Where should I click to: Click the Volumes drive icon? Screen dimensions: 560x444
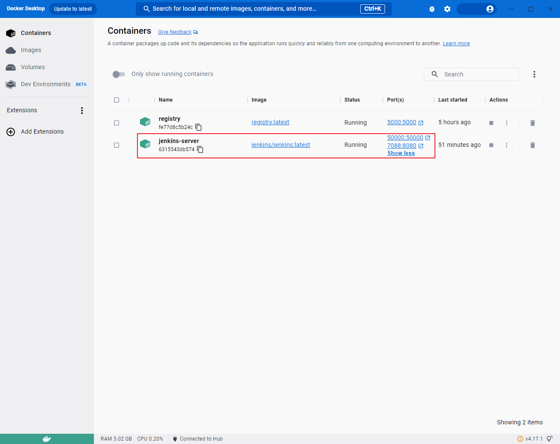[11, 67]
